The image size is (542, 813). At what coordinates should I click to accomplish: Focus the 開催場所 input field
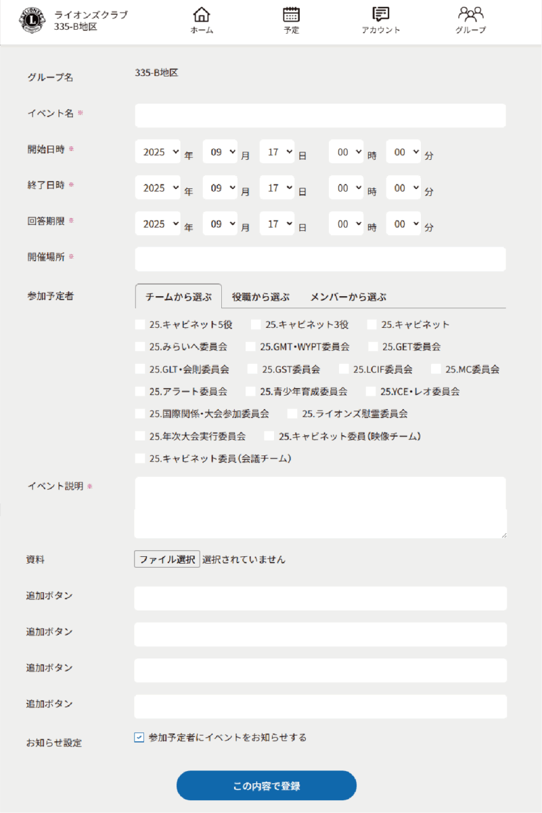(320, 259)
